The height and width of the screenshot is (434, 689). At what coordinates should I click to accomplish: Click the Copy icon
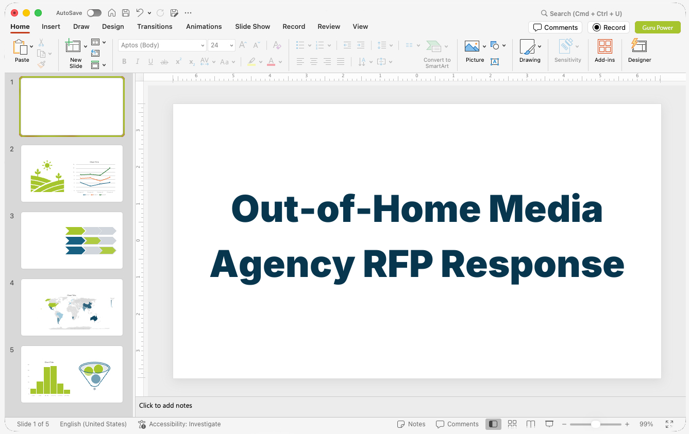click(41, 54)
